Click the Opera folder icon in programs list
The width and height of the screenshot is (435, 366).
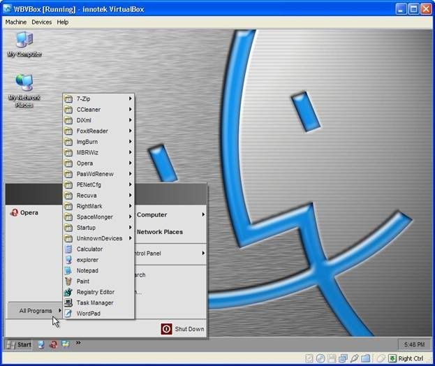[x=68, y=163]
